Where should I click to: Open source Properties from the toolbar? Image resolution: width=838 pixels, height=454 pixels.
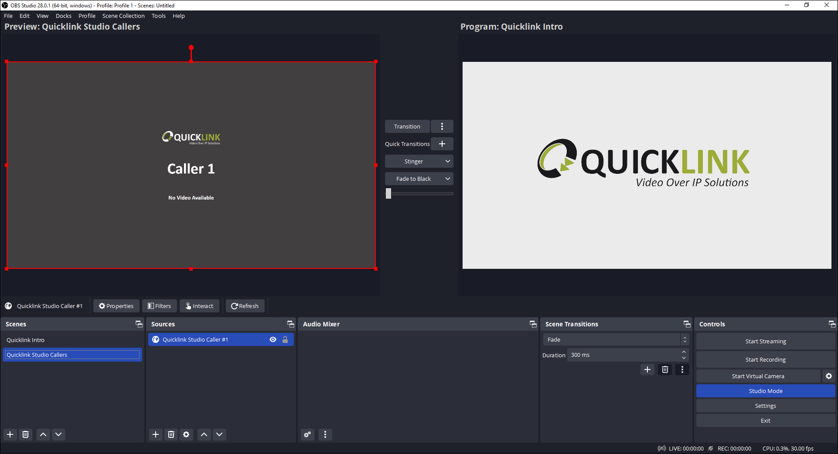[116, 306]
